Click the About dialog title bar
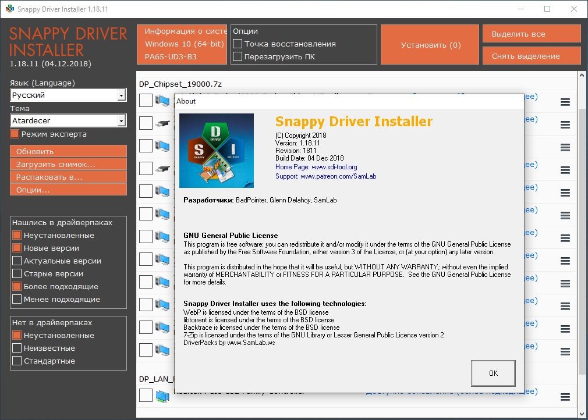Viewport: 588px width, 420px height. coord(349,101)
